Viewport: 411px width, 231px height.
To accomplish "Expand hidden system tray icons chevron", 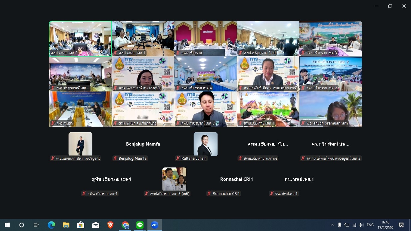I will (x=332, y=225).
